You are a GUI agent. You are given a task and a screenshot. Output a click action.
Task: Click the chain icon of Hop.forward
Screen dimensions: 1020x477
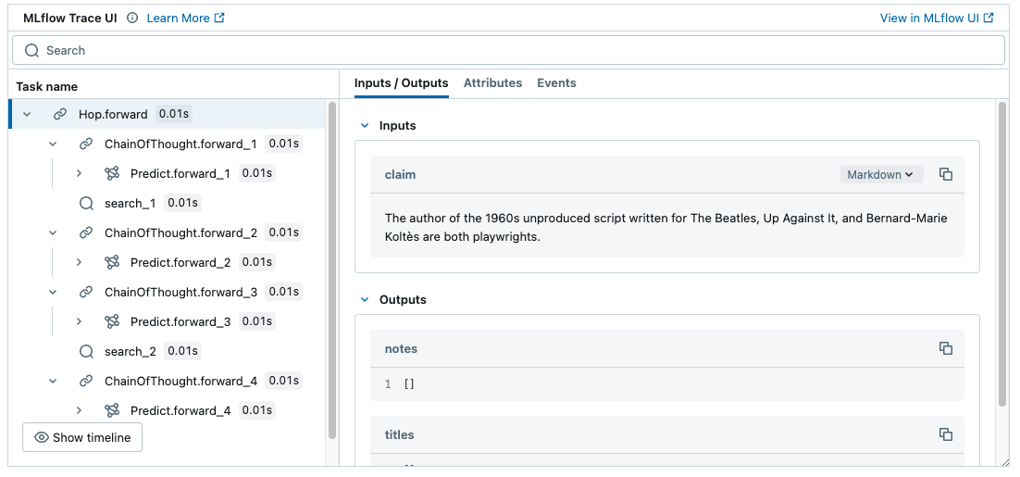[60, 114]
